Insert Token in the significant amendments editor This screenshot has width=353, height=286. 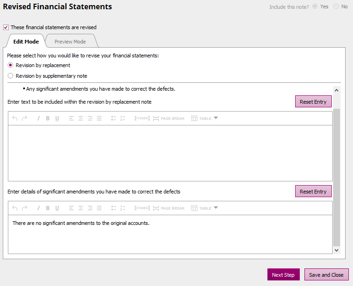[x=141, y=208]
